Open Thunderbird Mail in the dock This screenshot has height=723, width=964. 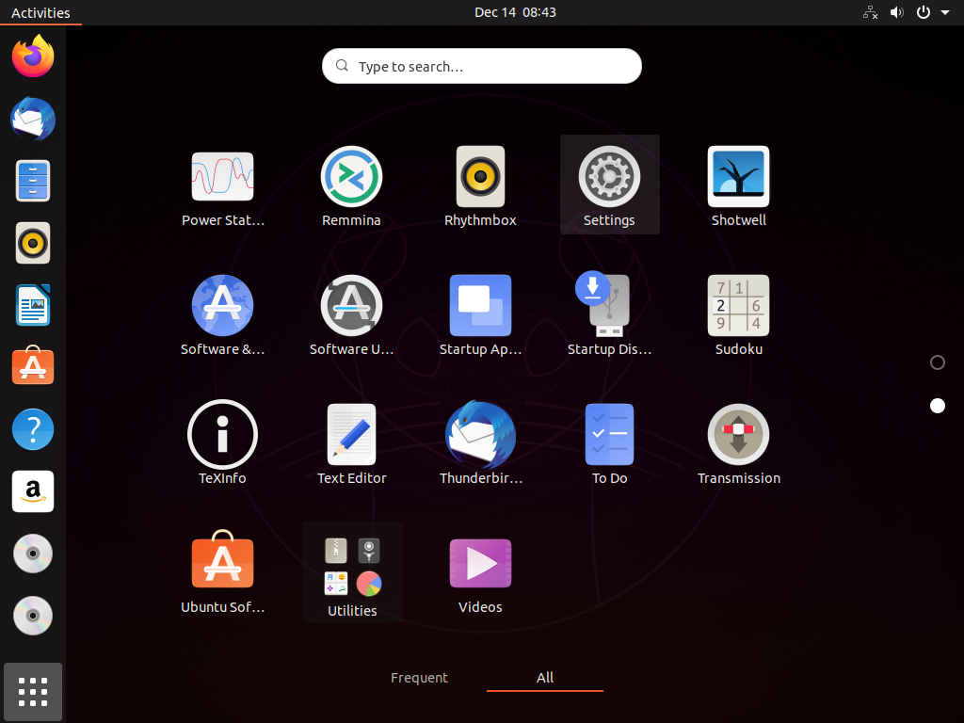click(33, 119)
